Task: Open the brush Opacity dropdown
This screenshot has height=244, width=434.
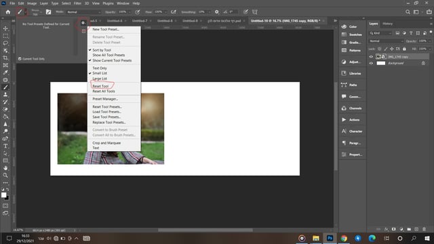Action: click(x=130, y=12)
